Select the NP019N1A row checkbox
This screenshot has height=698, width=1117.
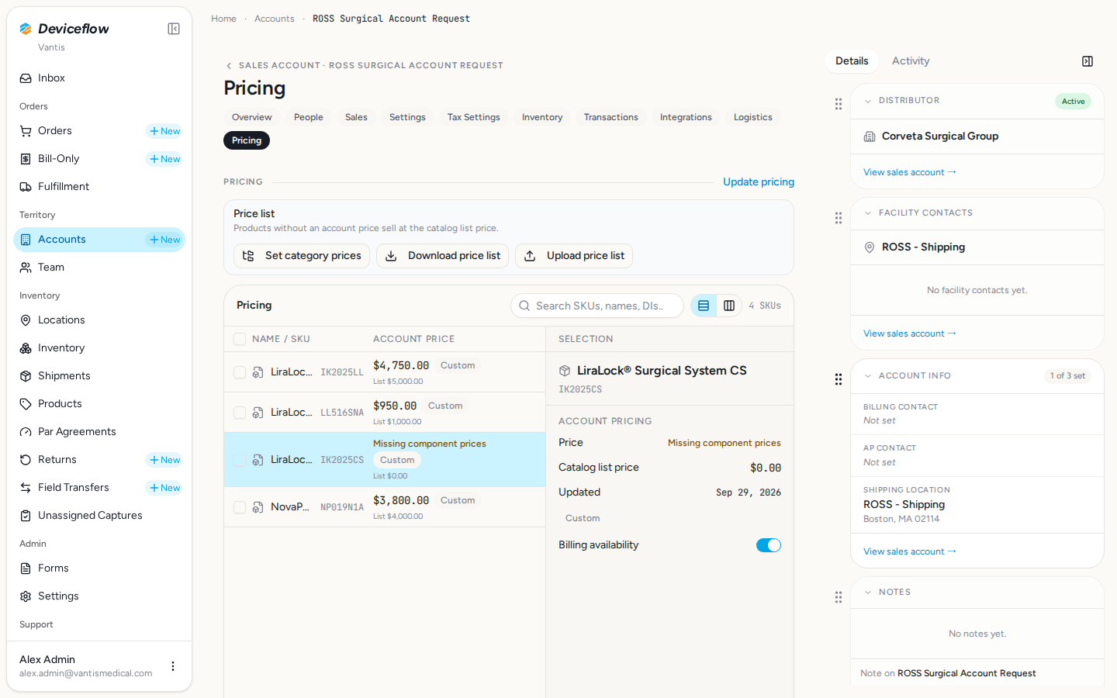[240, 507]
